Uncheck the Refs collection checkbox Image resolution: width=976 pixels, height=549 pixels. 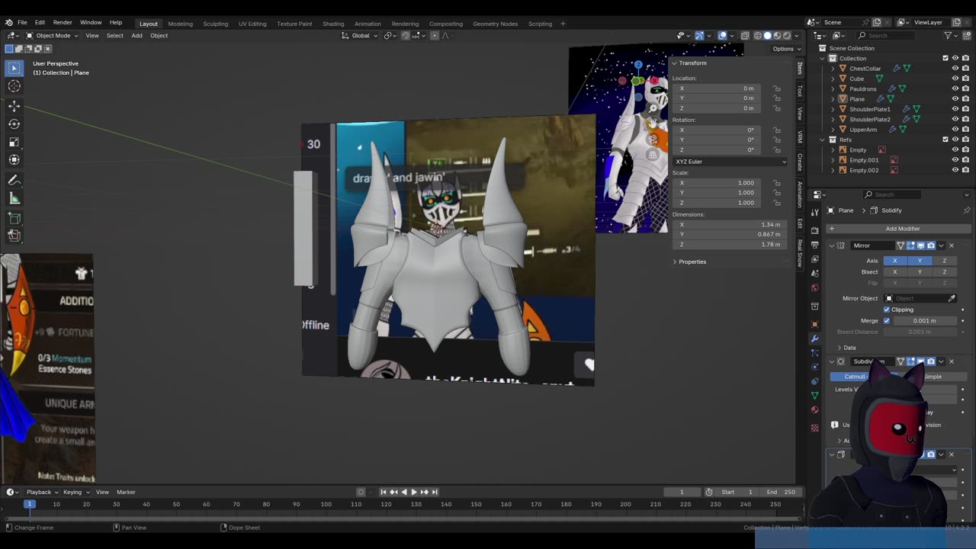[x=945, y=140]
